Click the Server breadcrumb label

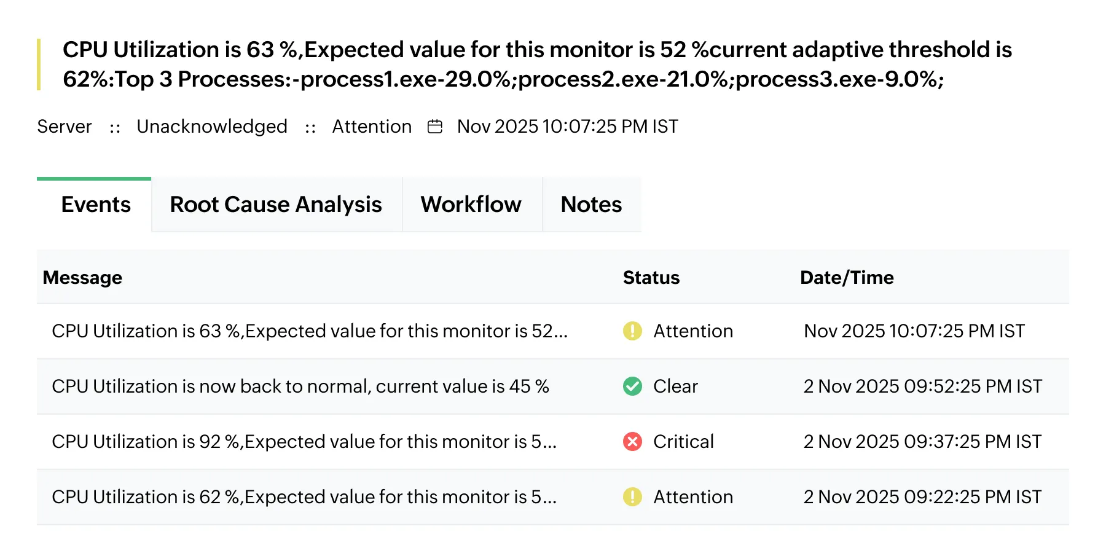pyautogui.click(x=64, y=126)
